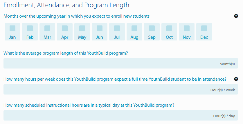
Task: Mark Jul as enrollment month
Action: pyautogui.click(x=117, y=28)
